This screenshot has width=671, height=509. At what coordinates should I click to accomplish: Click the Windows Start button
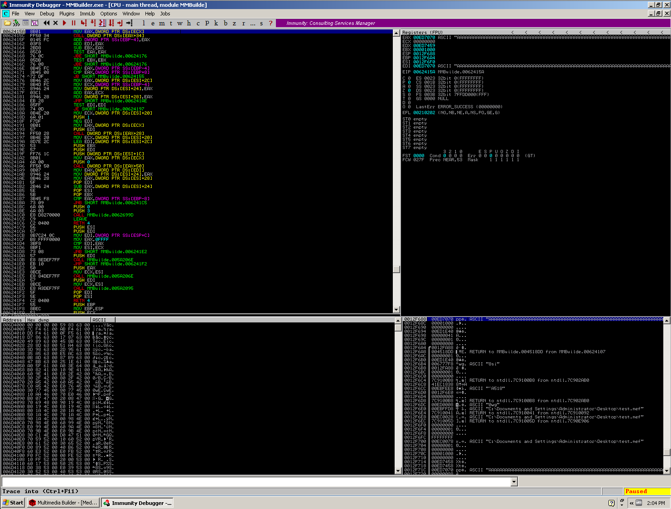tap(13, 503)
